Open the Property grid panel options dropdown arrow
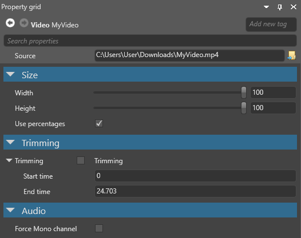This screenshot has width=301, height=238. 266,7
